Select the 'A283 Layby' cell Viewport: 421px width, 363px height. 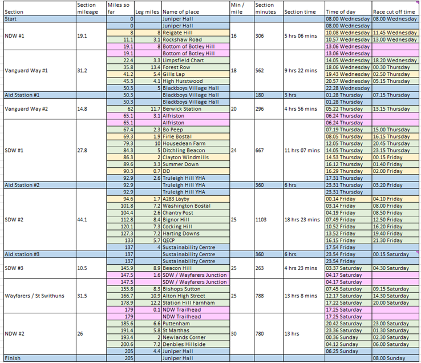click(196, 199)
